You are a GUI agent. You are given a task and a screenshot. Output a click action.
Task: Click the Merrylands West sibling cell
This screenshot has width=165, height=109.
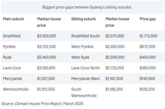85,79
